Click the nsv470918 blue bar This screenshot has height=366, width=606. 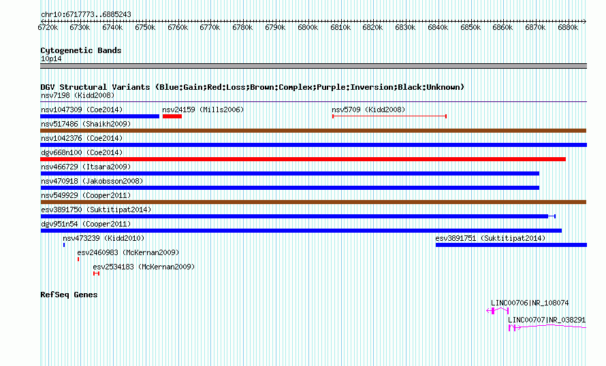(290, 188)
